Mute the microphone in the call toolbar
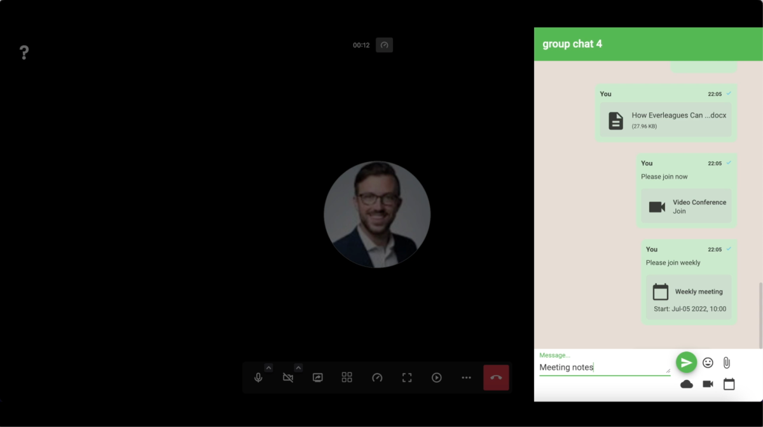This screenshot has height=427, width=763. coord(258,377)
